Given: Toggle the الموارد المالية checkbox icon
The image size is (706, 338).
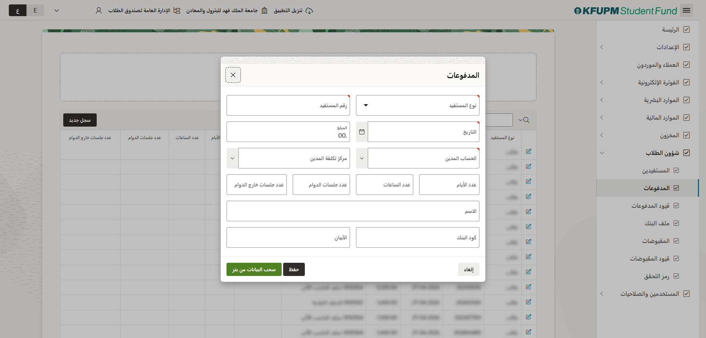Looking at the screenshot, I should (x=686, y=117).
